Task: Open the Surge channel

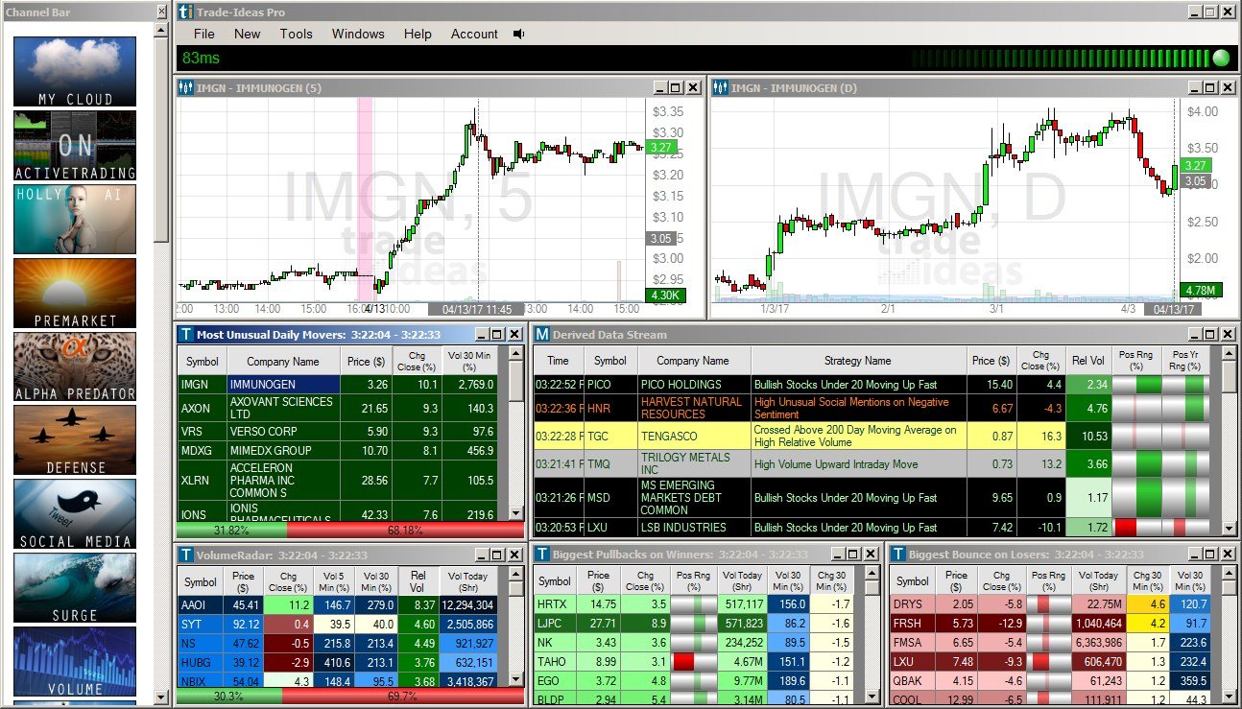Action: point(75,587)
